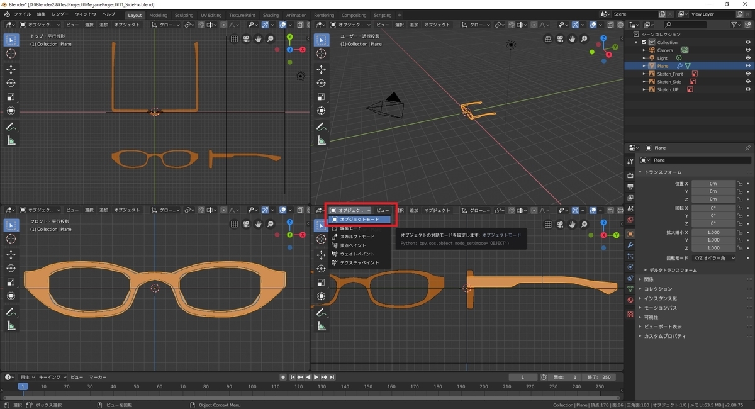Switch to the Sculpting workspace tab
The height and width of the screenshot is (409, 755).
tap(184, 15)
